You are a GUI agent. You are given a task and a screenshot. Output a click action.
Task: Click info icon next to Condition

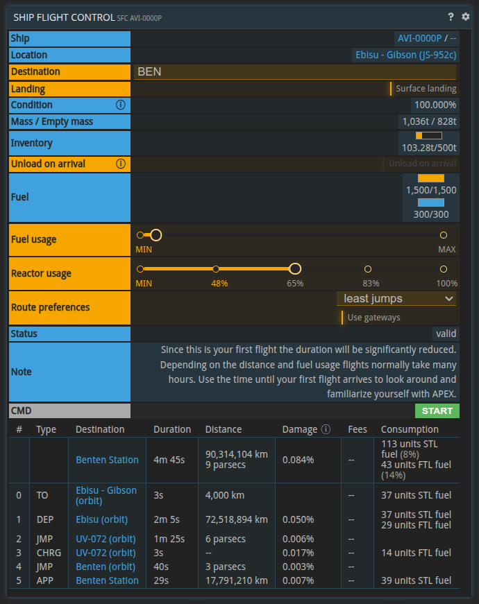click(120, 105)
